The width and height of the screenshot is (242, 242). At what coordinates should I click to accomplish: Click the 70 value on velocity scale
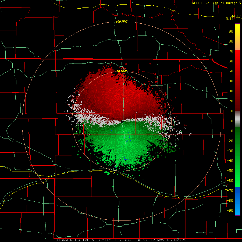pyautogui.click(x=231, y=51)
